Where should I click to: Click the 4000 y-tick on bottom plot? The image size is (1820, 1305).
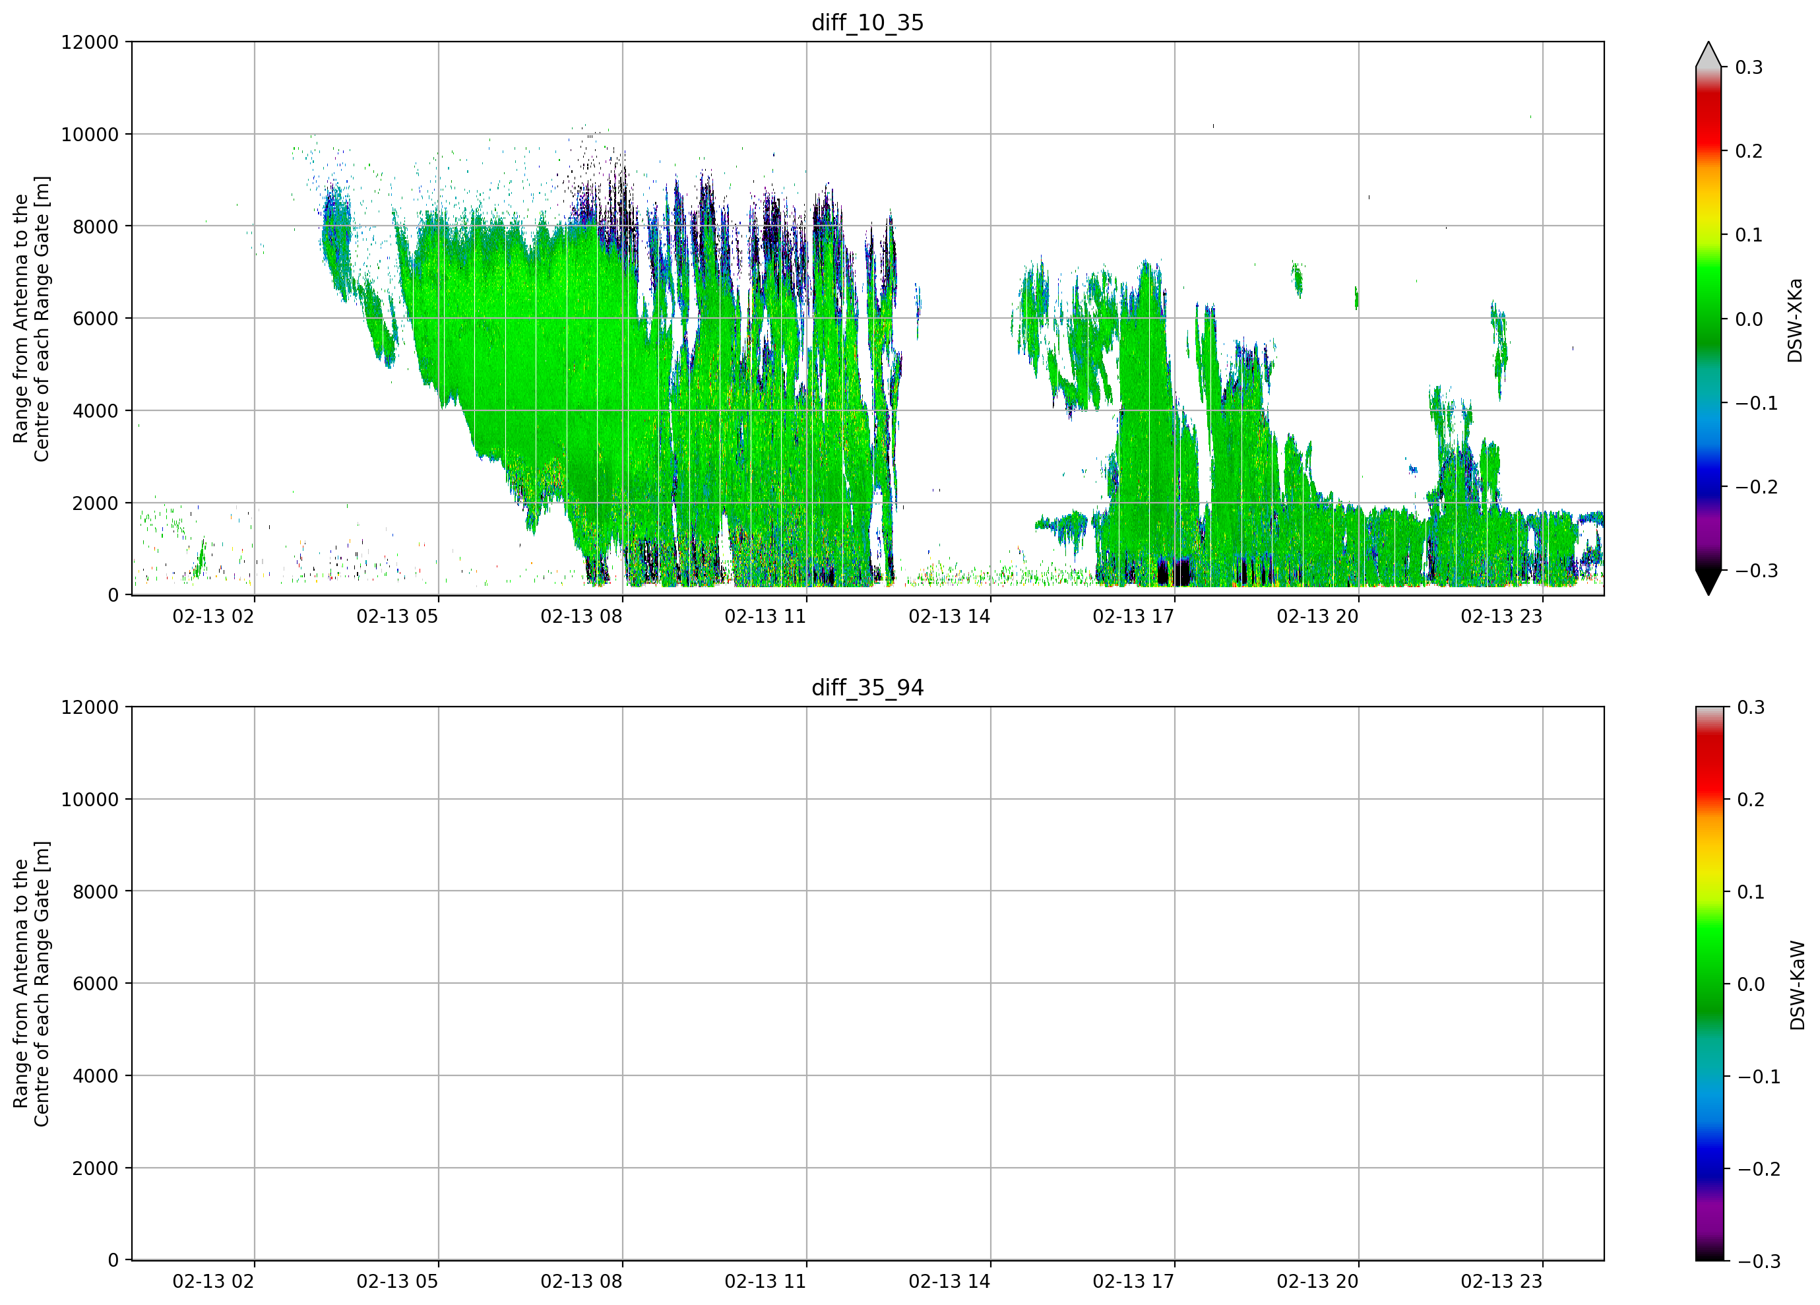click(x=96, y=1075)
